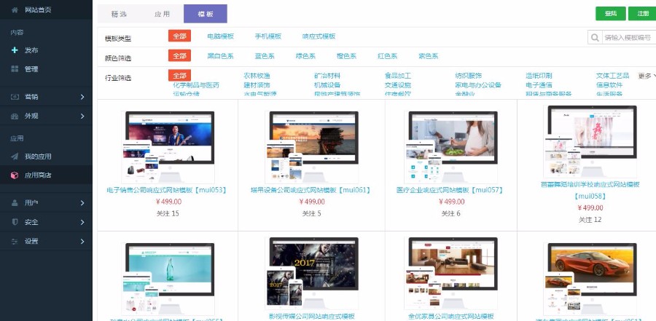This screenshot has height=321, width=656.
Task: Open the mui058 ballet school template thumbnail
Action: pyautogui.click(x=590, y=142)
